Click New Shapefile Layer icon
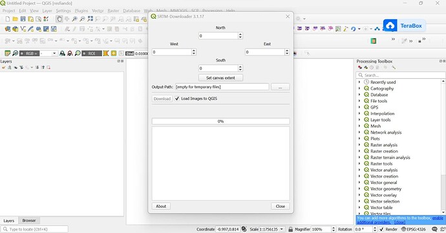This screenshot has width=446, height=233. pyautogui.click(x=23, y=29)
